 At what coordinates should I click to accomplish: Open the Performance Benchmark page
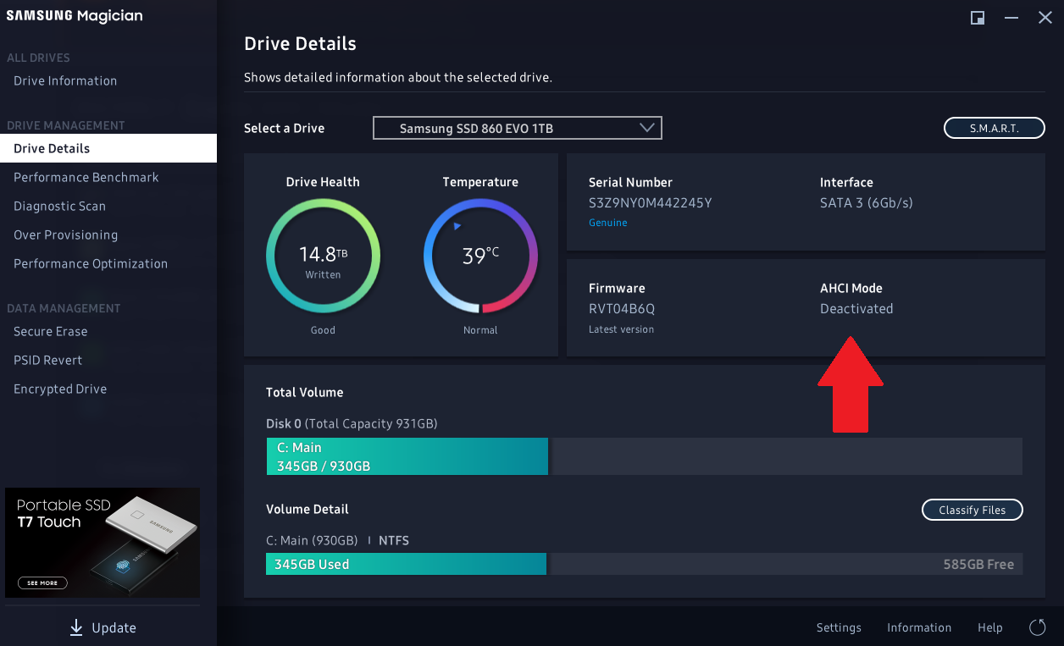pos(86,178)
